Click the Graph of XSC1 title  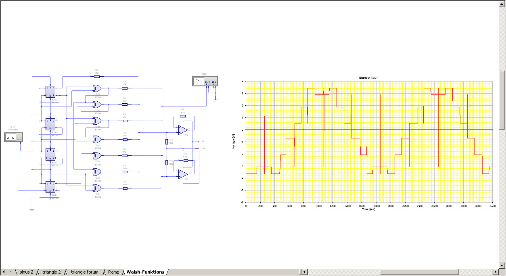click(369, 77)
